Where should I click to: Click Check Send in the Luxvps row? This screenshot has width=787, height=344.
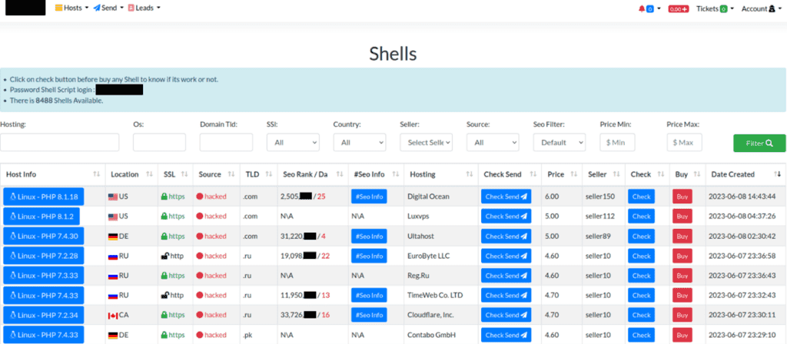tap(506, 217)
